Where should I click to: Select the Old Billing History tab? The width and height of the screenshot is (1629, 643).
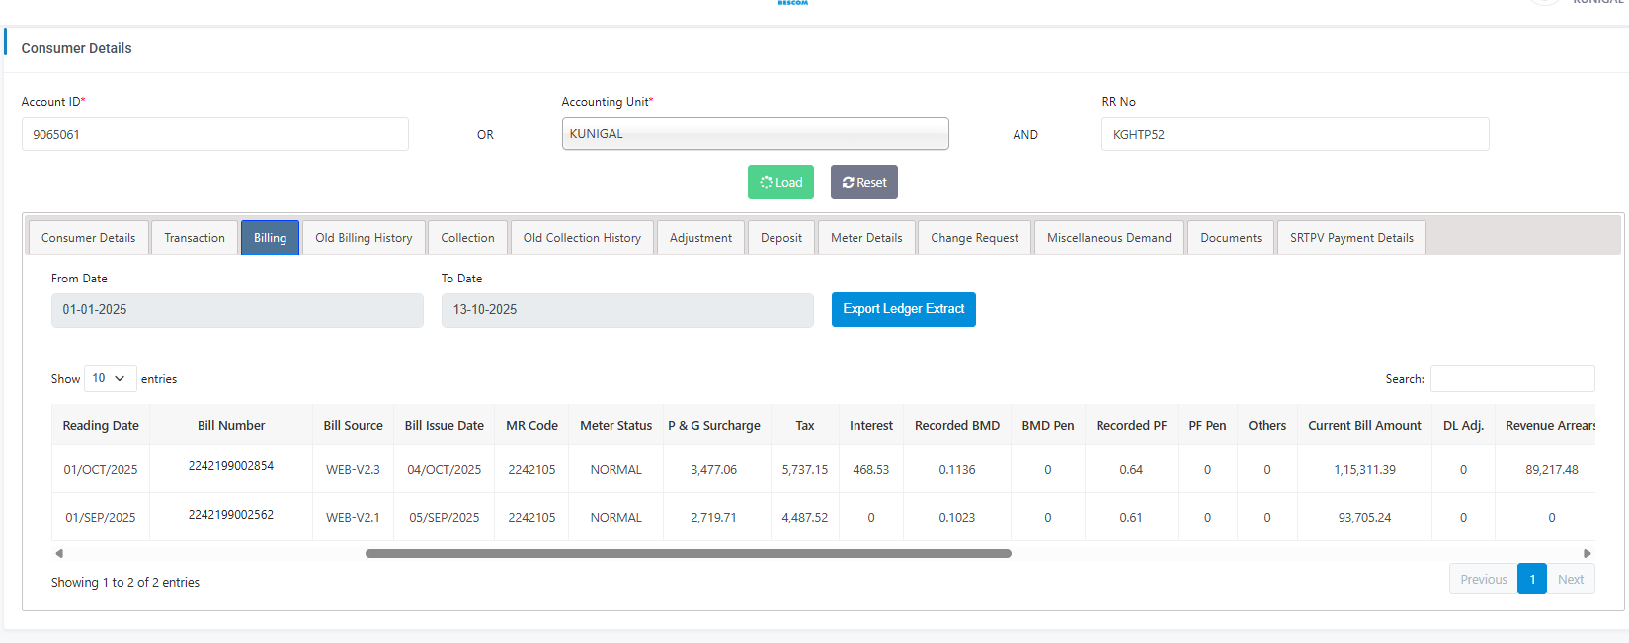pos(364,238)
